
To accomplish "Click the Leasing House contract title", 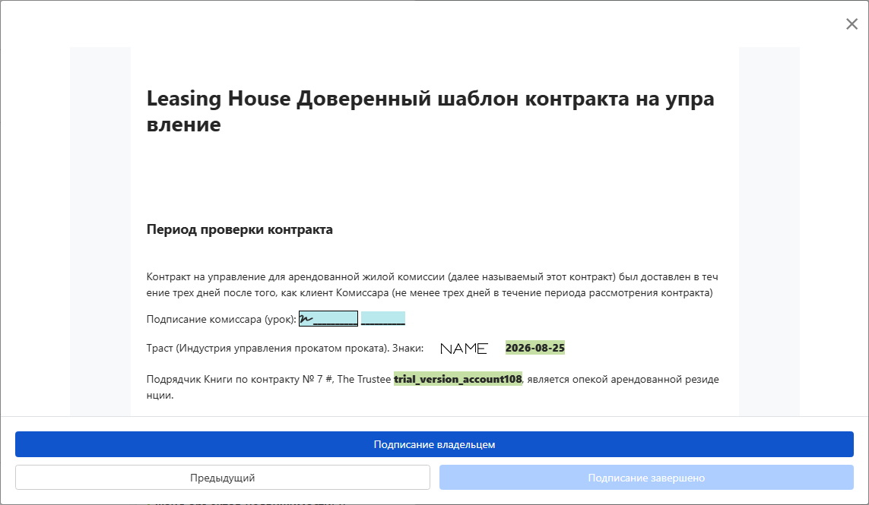I will (x=430, y=112).
